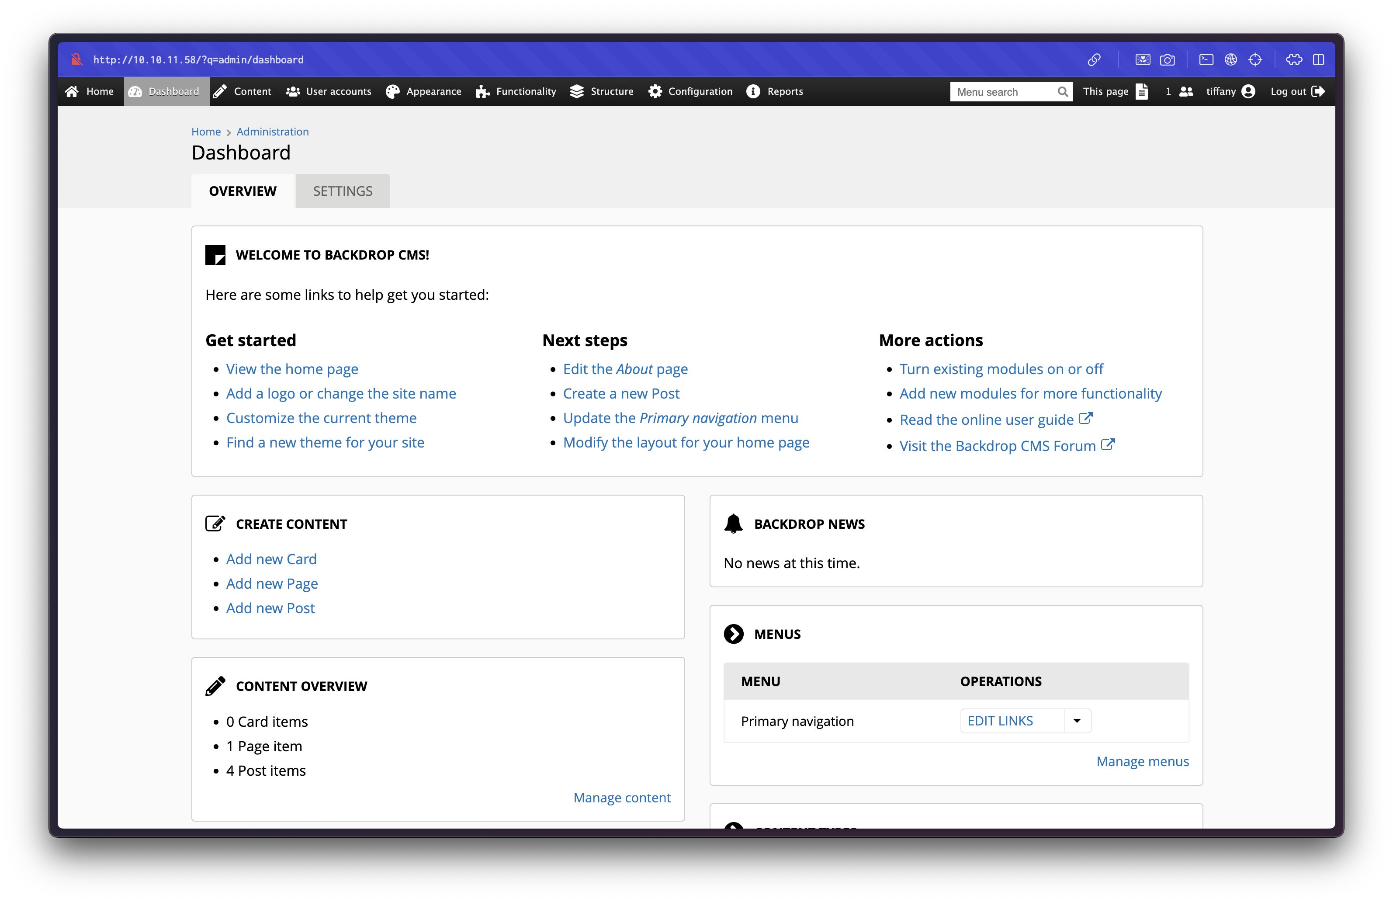Click the link icon in browser toolbar
Image resolution: width=1393 pixels, height=902 pixels.
click(x=1094, y=60)
